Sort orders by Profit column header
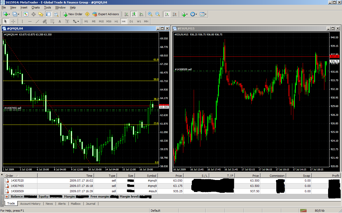This screenshot has height=213, width=342. [x=326, y=176]
